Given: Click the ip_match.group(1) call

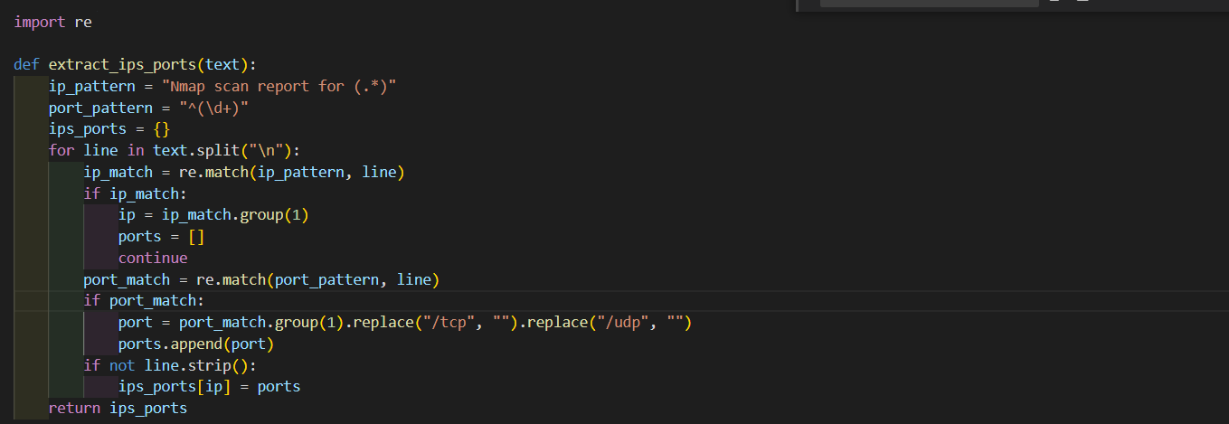Looking at the screenshot, I should 236,215.
